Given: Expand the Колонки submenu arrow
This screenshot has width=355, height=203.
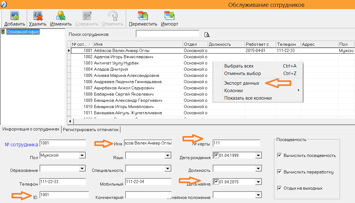Looking at the screenshot, I should coord(299,90).
